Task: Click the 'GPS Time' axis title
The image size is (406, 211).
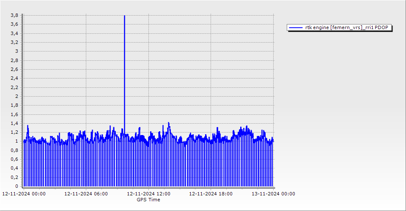Action: [x=148, y=200]
